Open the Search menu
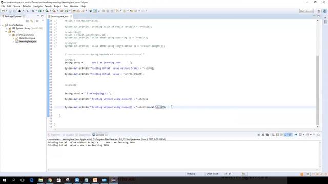 (48, 6)
